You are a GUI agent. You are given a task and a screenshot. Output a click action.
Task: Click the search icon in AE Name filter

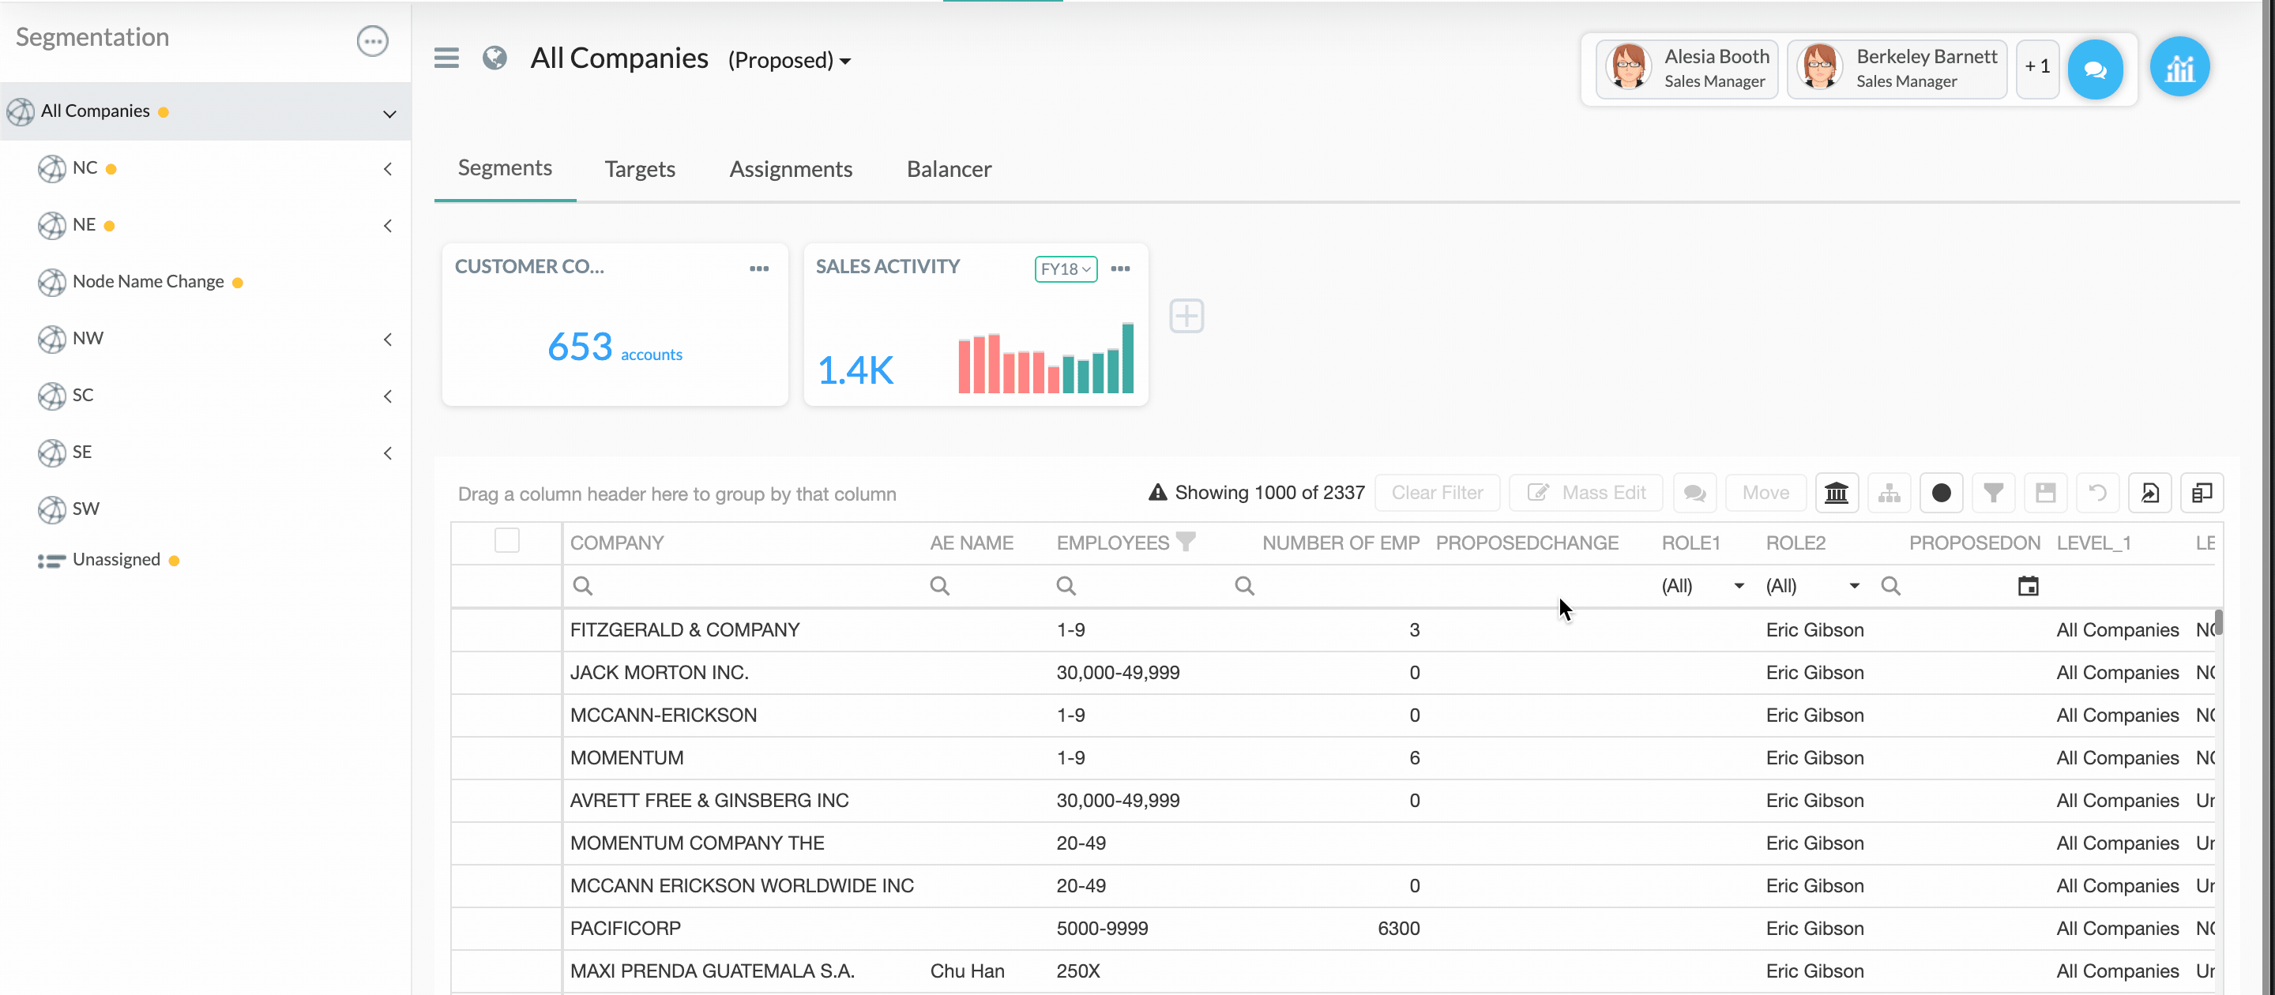(938, 585)
